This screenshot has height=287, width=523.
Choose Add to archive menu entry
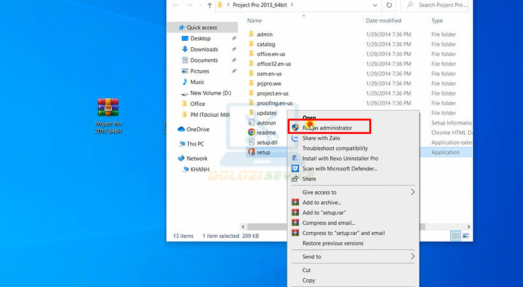coord(353,203)
